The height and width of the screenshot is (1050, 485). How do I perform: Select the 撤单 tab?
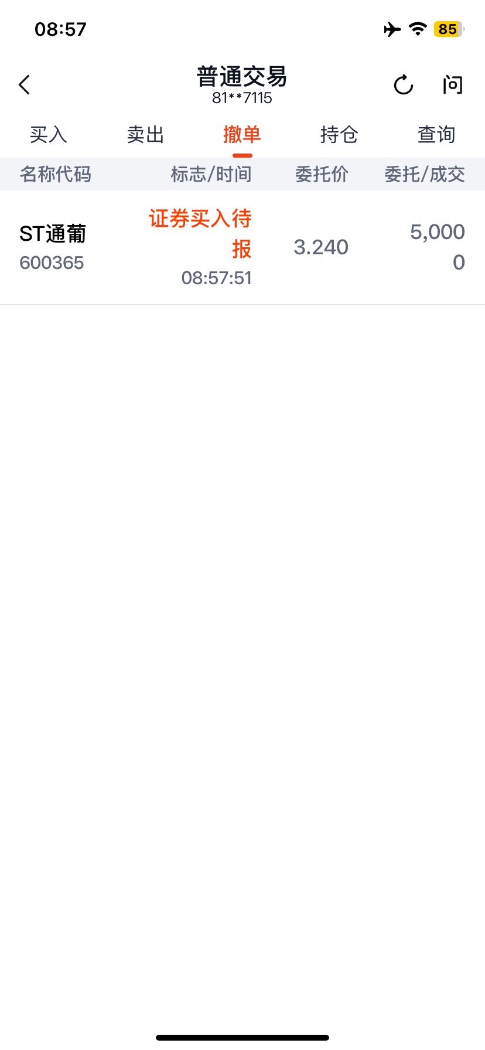[x=242, y=135]
